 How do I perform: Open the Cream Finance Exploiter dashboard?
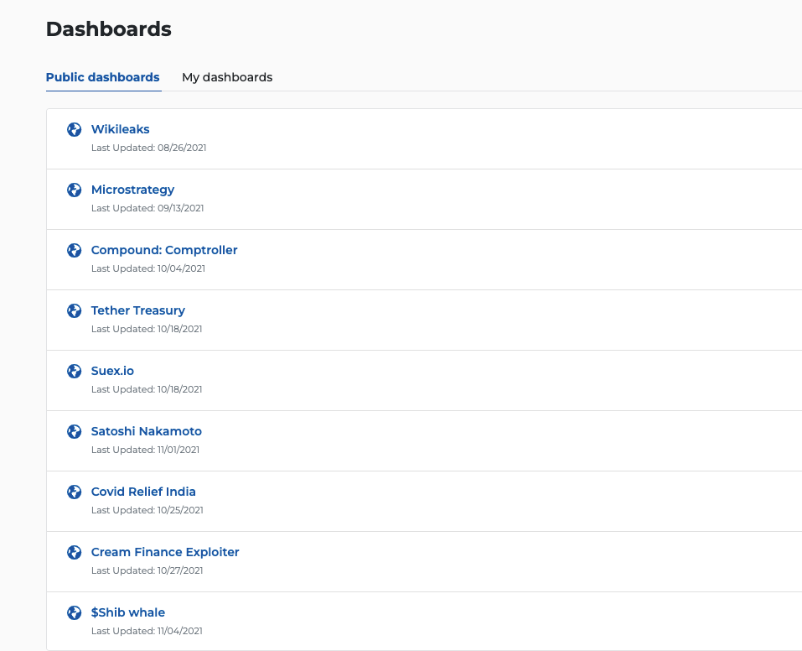165,552
